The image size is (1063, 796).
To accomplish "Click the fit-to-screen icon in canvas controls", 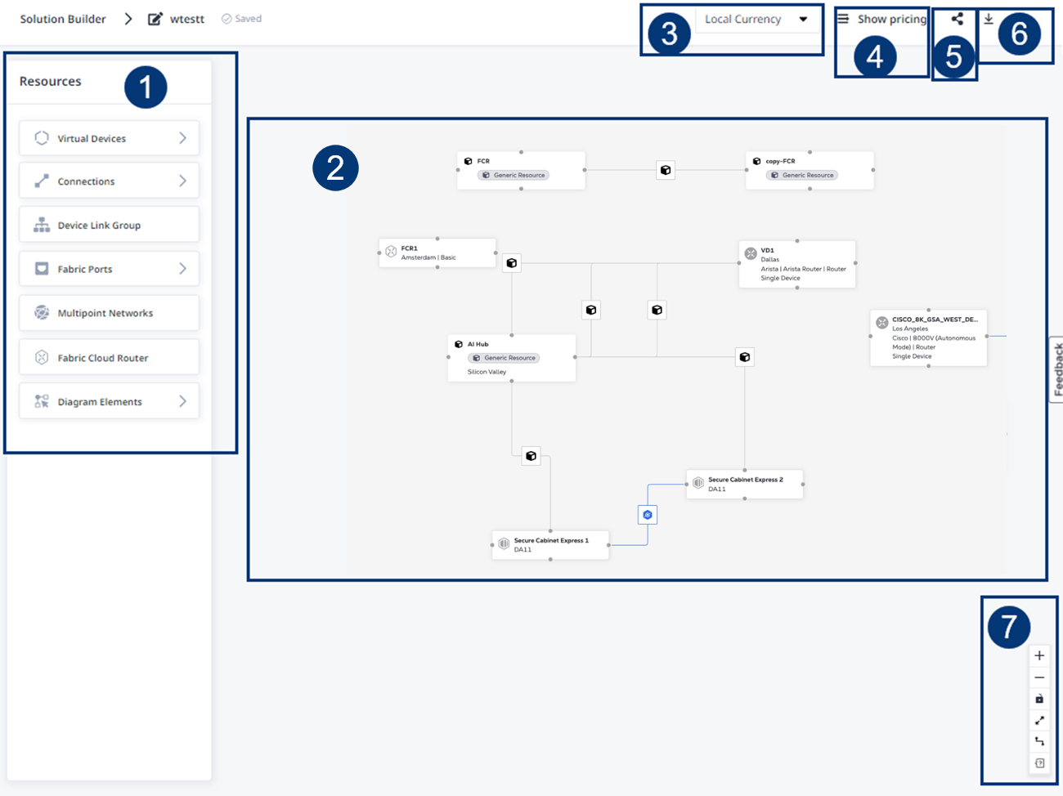I will click(x=1039, y=720).
